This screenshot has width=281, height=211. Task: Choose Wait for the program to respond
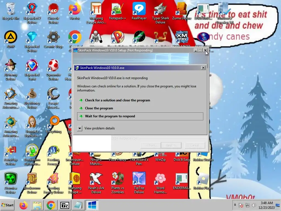click(140, 116)
